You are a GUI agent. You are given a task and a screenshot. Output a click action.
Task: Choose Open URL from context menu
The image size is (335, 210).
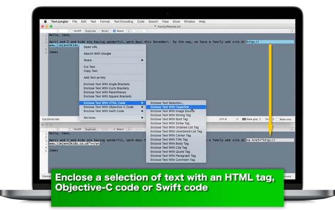(x=113, y=47)
